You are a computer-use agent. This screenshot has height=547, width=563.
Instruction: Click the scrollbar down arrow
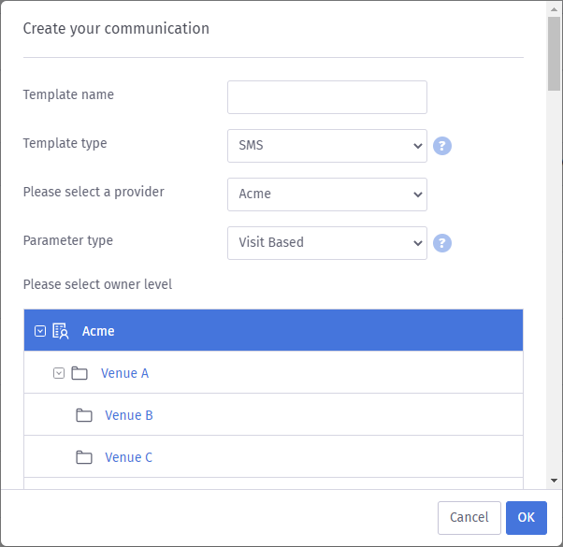(555, 480)
